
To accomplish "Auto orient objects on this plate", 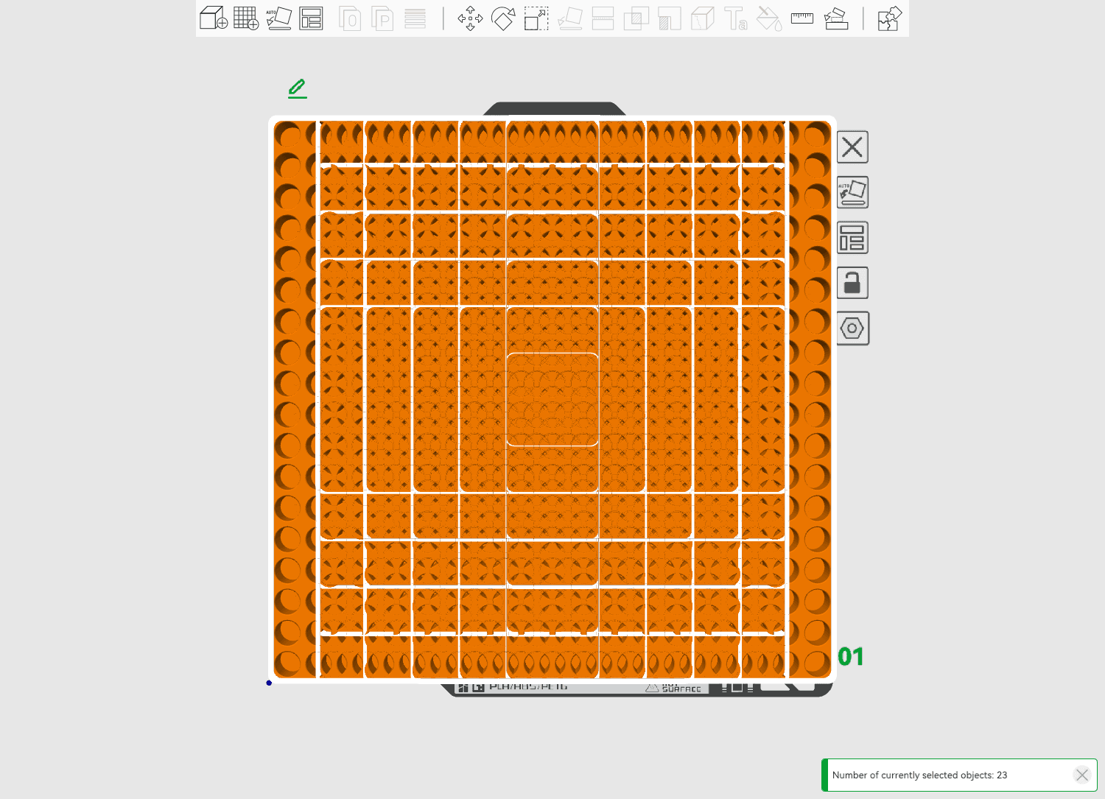I will pyautogui.click(x=852, y=192).
